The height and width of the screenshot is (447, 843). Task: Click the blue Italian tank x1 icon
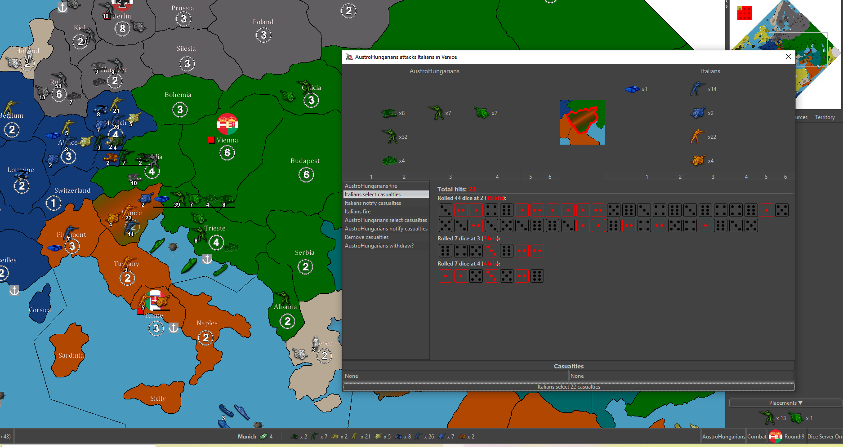click(632, 89)
